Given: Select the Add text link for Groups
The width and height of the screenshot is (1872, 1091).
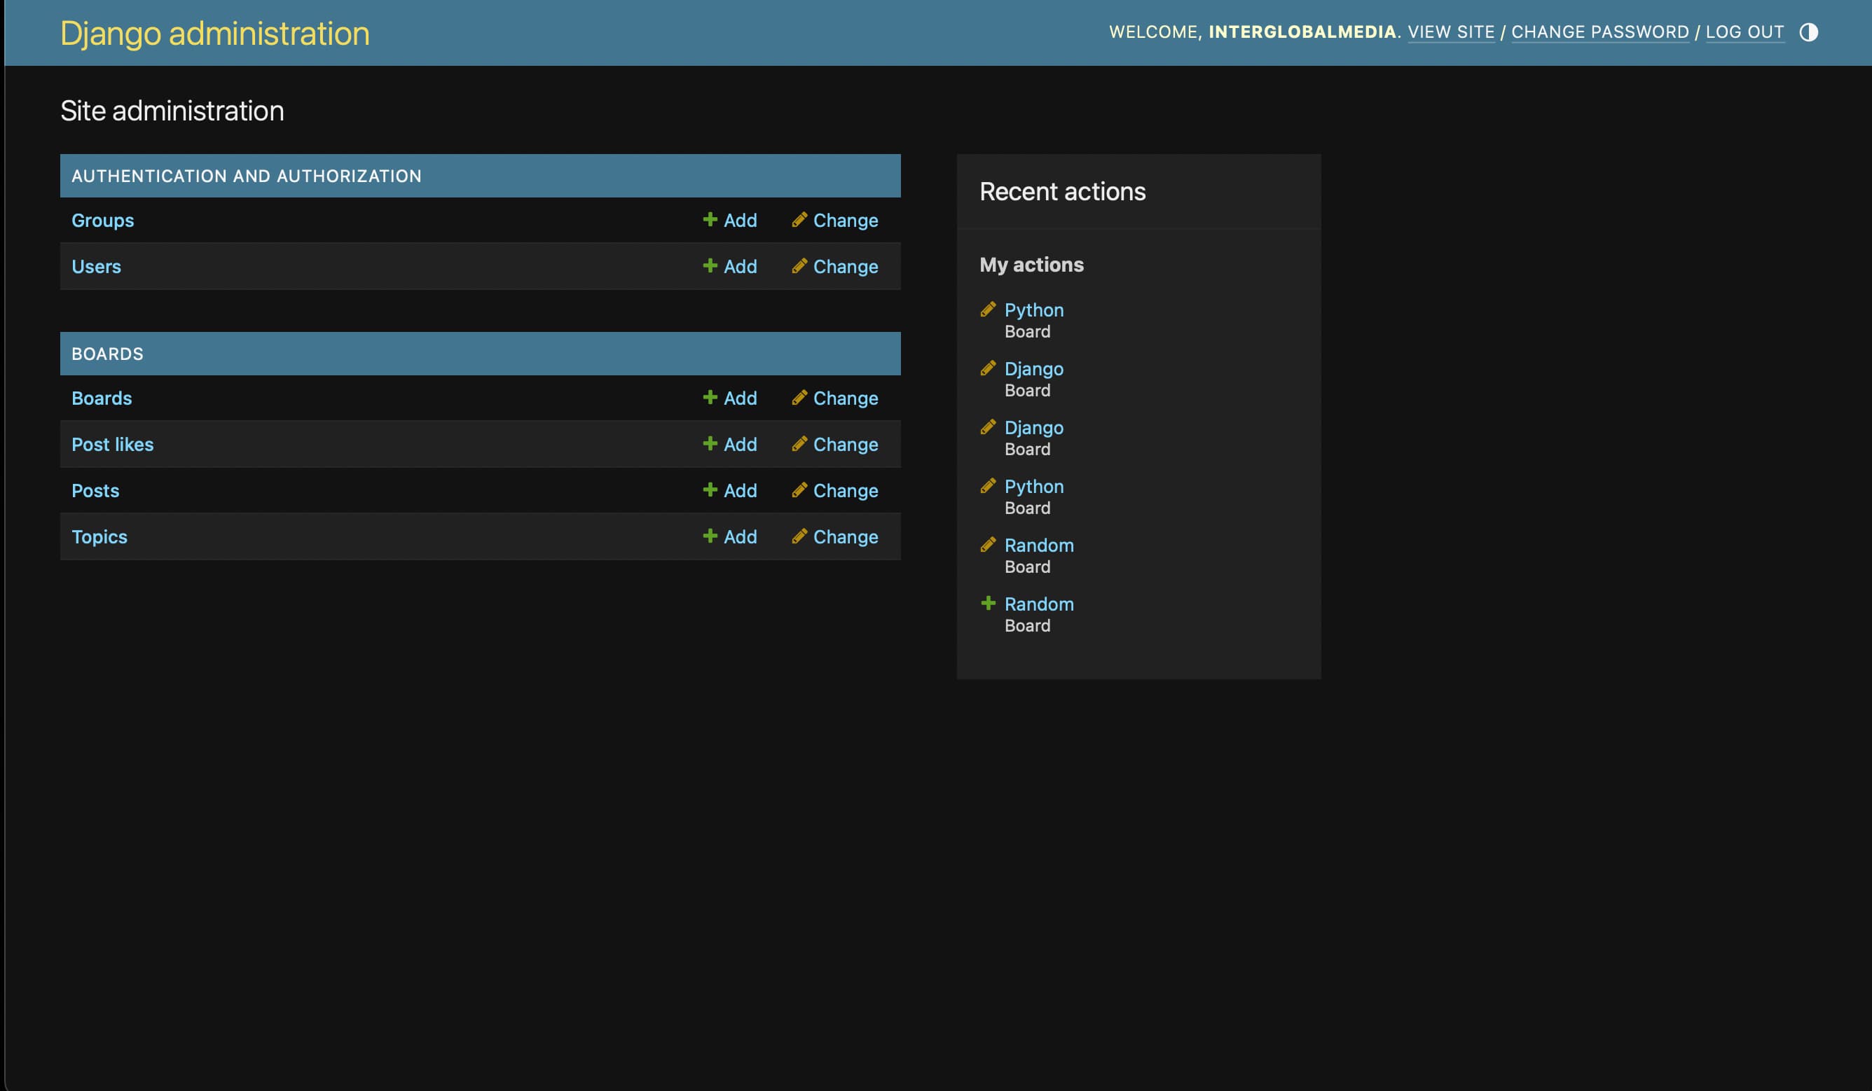Looking at the screenshot, I should coord(740,220).
